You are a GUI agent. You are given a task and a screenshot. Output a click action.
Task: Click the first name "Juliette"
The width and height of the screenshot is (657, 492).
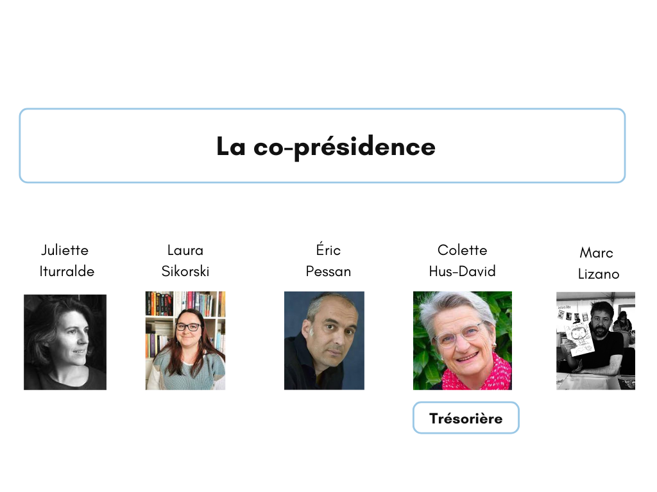65,250
